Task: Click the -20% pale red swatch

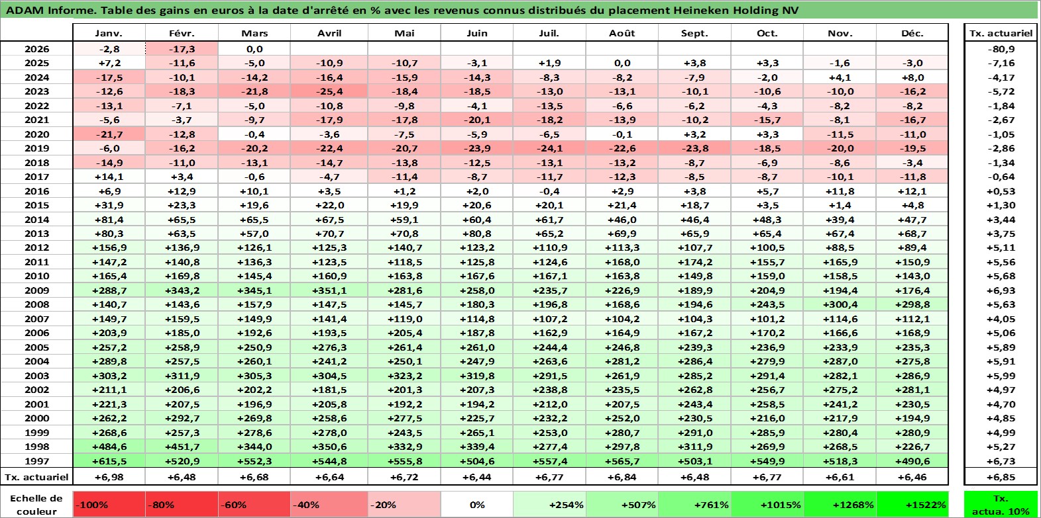Action: (x=403, y=504)
